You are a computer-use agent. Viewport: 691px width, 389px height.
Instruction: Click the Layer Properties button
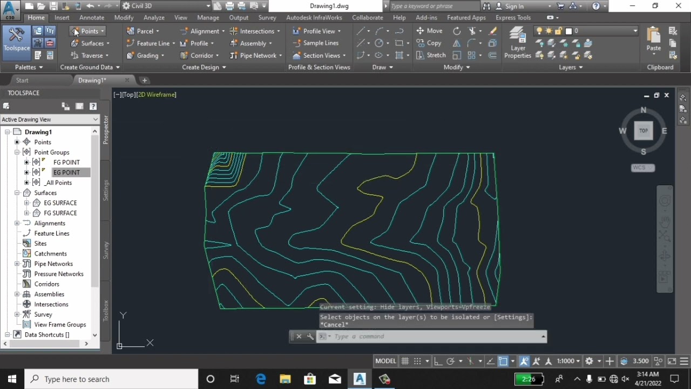pyautogui.click(x=518, y=43)
